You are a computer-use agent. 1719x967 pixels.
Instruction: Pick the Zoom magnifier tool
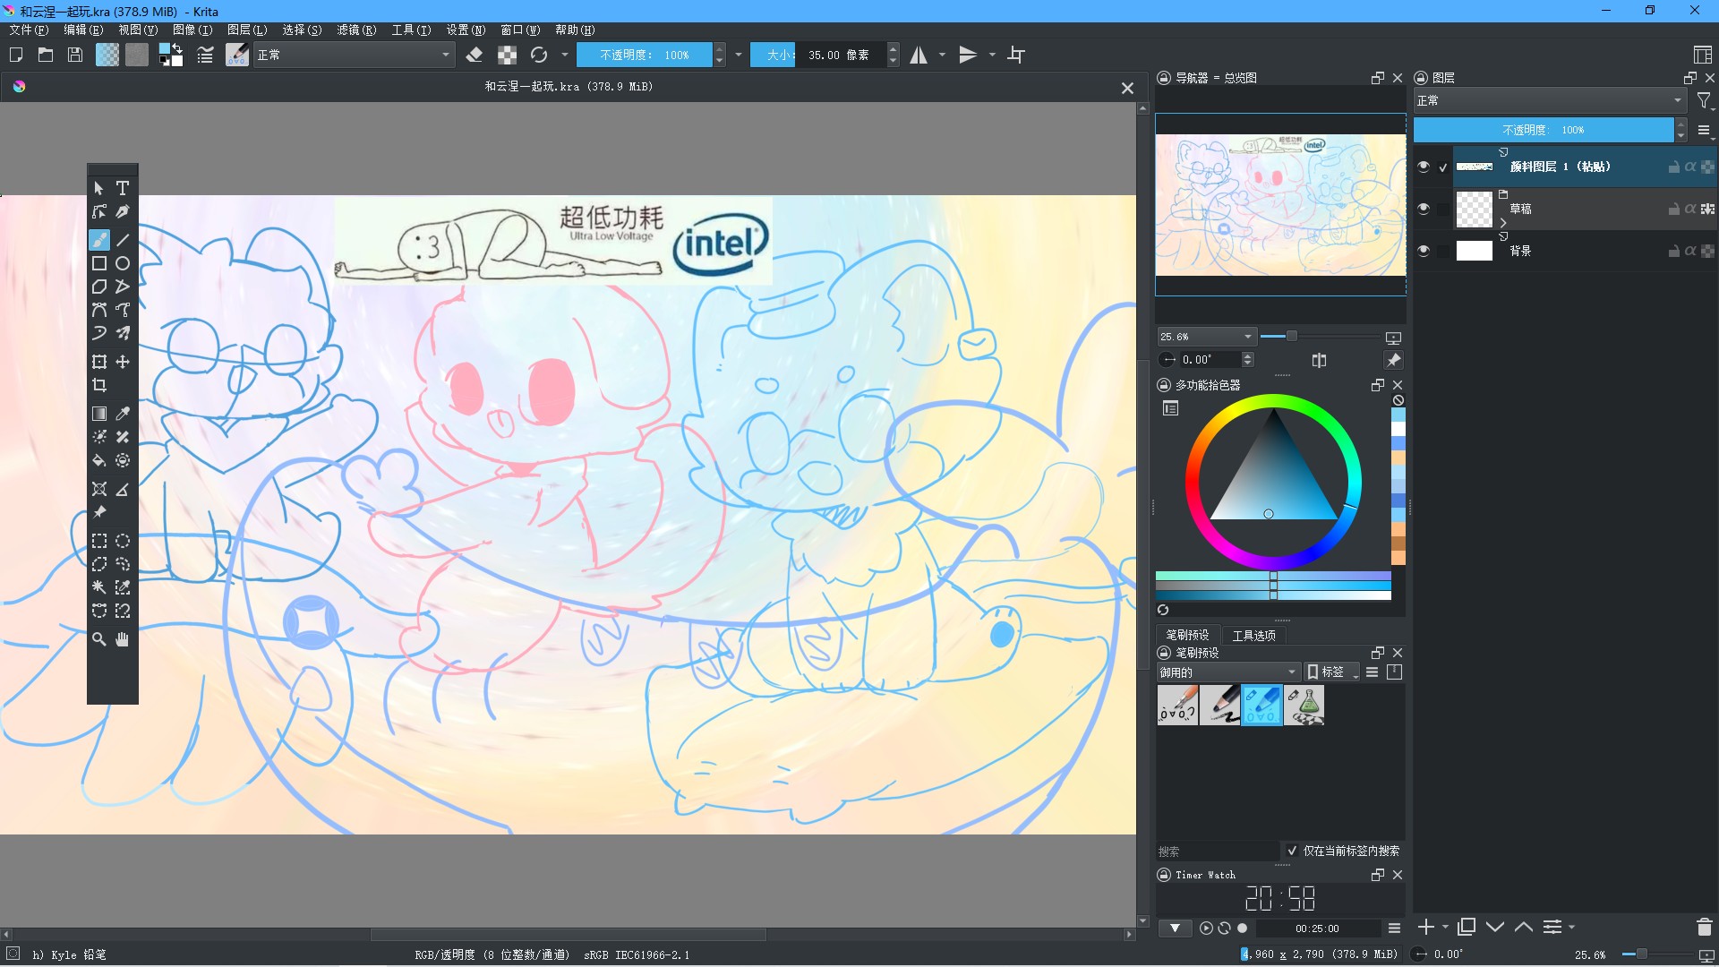(x=99, y=639)
